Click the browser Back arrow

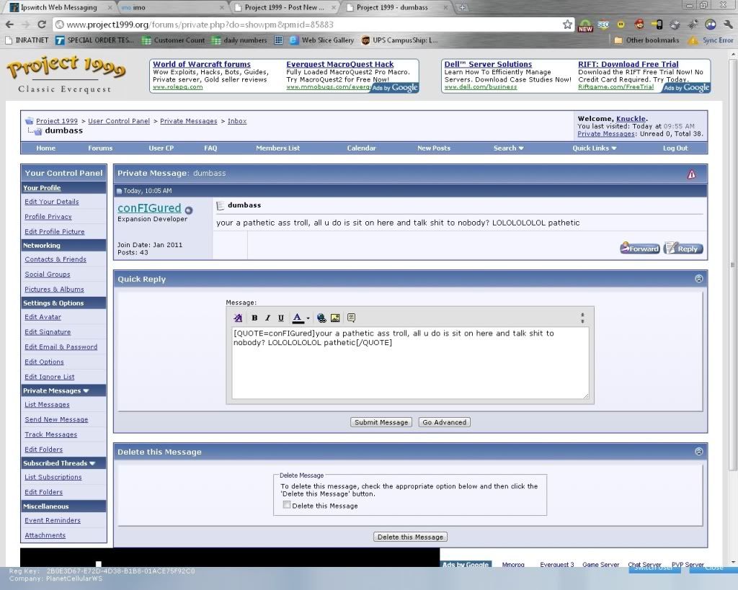10,24
